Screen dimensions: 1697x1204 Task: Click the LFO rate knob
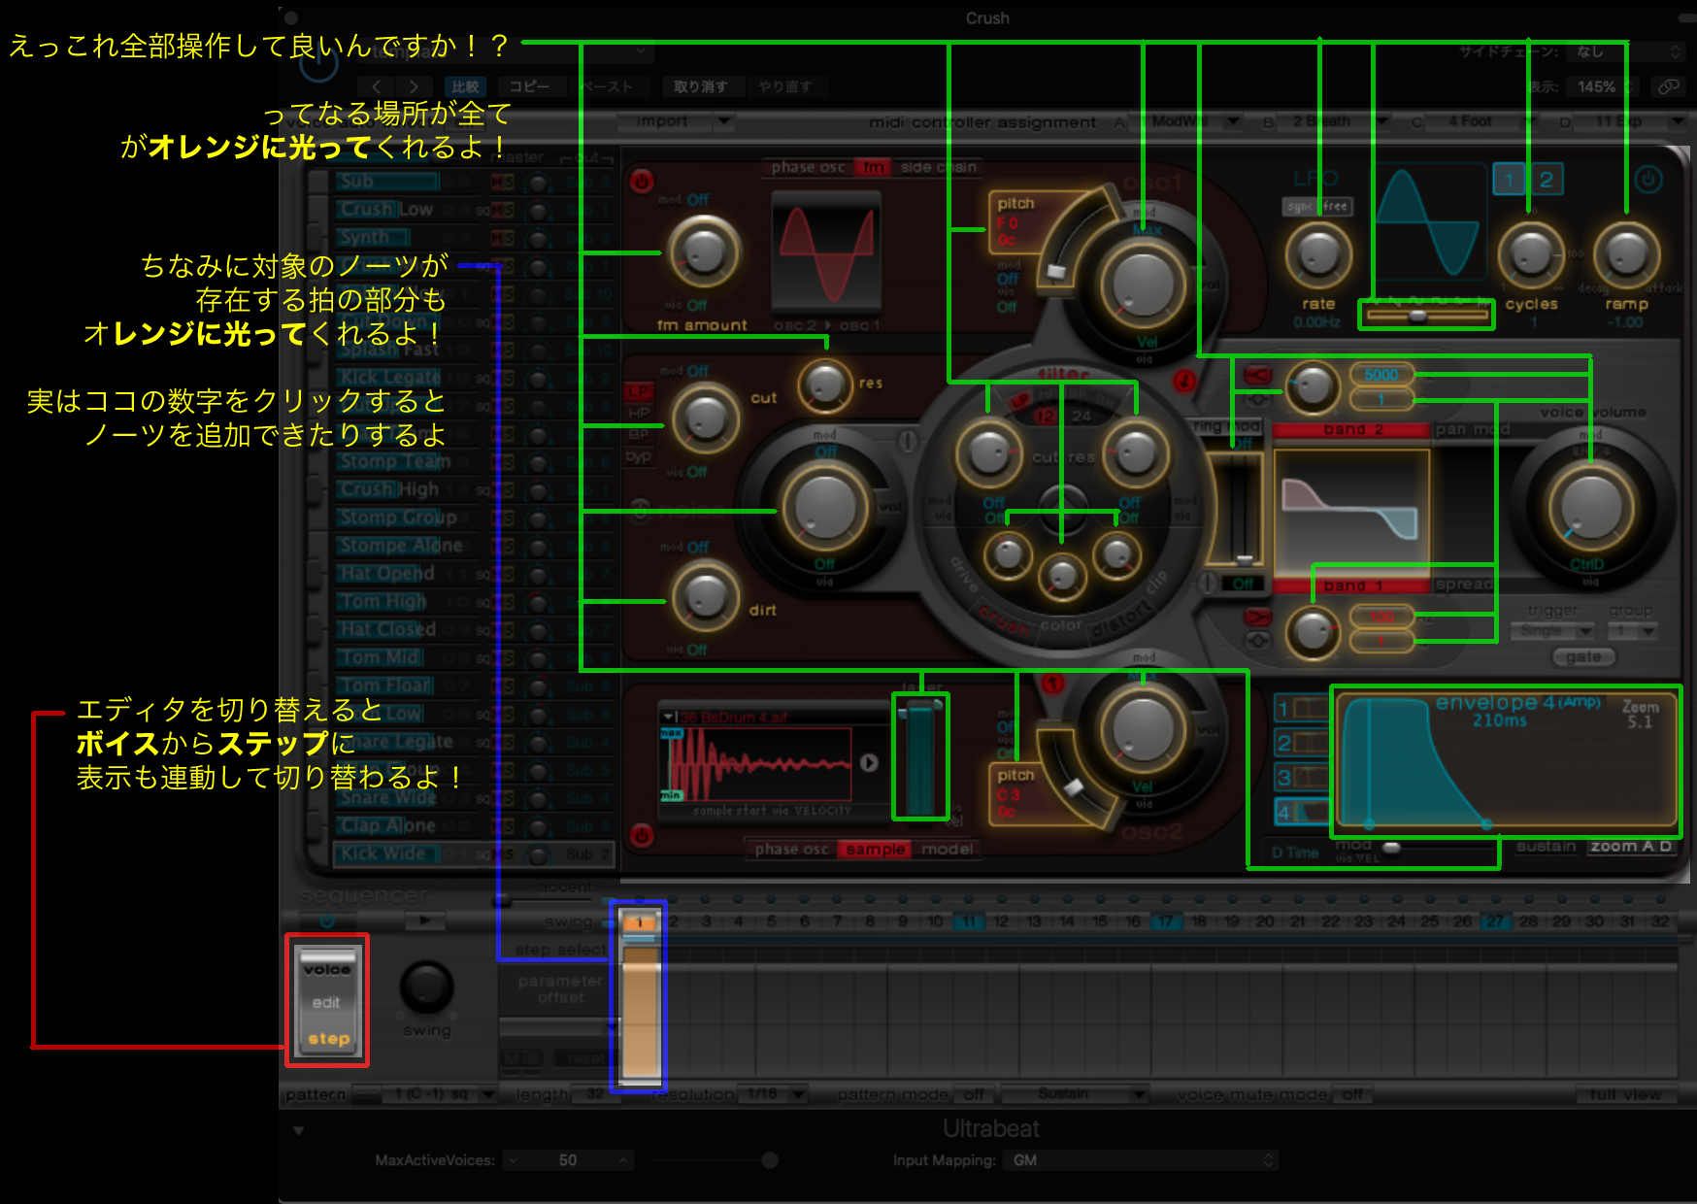click(1317, 253)
